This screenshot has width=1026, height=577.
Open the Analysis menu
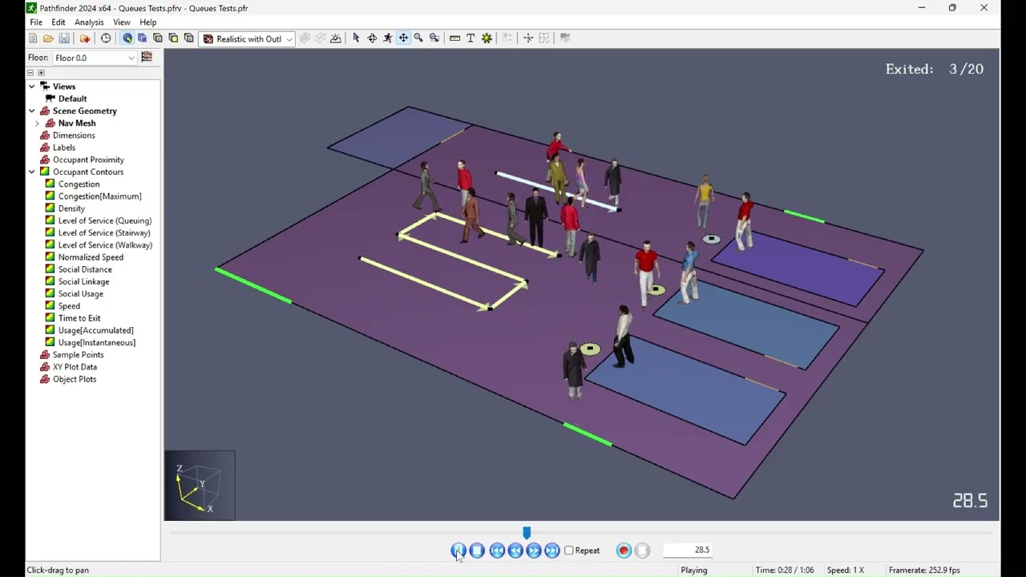click(89, 22)
